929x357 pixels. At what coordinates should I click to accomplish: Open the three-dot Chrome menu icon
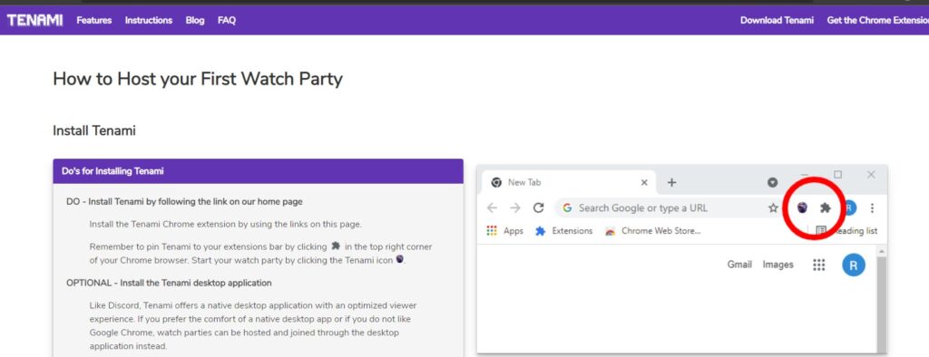[872, 207]
